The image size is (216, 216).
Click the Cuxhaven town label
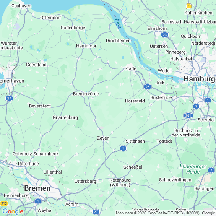[x=21, y=6]
